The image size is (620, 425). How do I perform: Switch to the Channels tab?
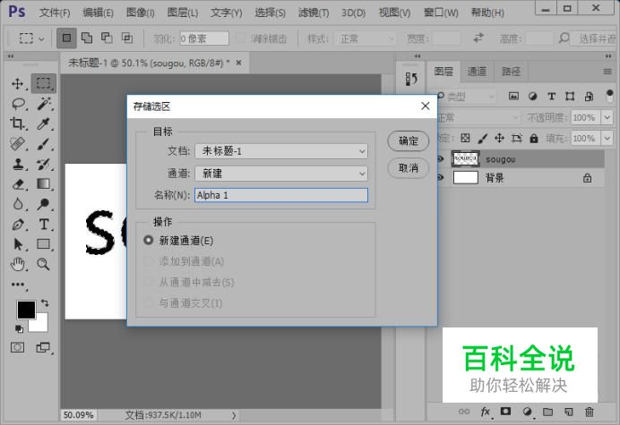(x=477, y=72)
